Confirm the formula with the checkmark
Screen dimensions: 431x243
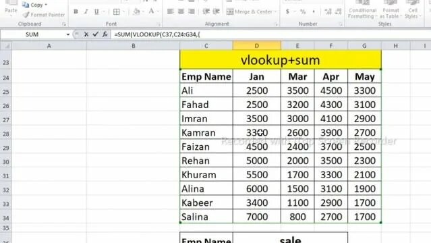(95, 34)
